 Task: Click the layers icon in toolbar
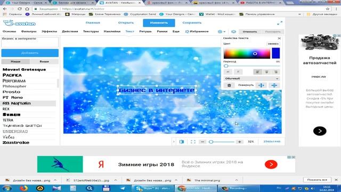tap(233, 31)
